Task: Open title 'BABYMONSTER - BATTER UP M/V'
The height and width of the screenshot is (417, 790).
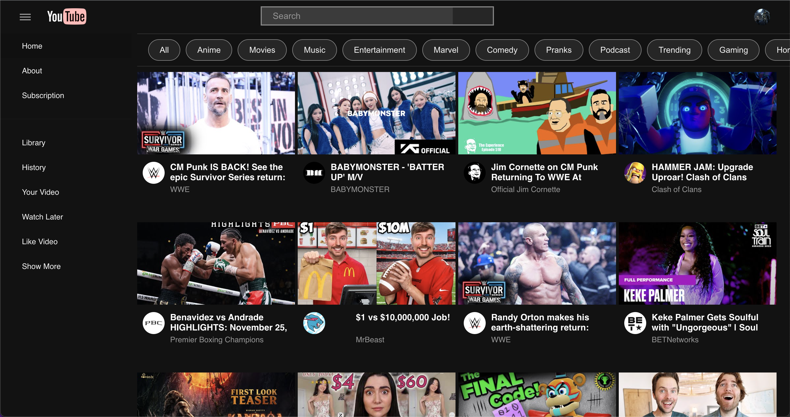Action: click(x=387, y=172)
